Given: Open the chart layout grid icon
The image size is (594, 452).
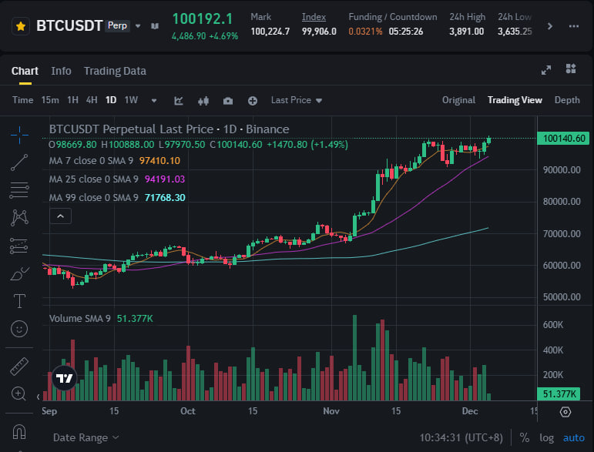Looking at the screenshot, I should tap(571, 69).
